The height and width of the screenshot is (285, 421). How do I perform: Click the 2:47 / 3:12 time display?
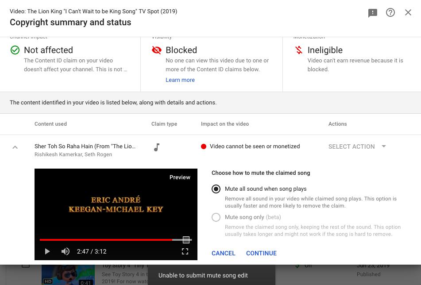coord(92,251)
